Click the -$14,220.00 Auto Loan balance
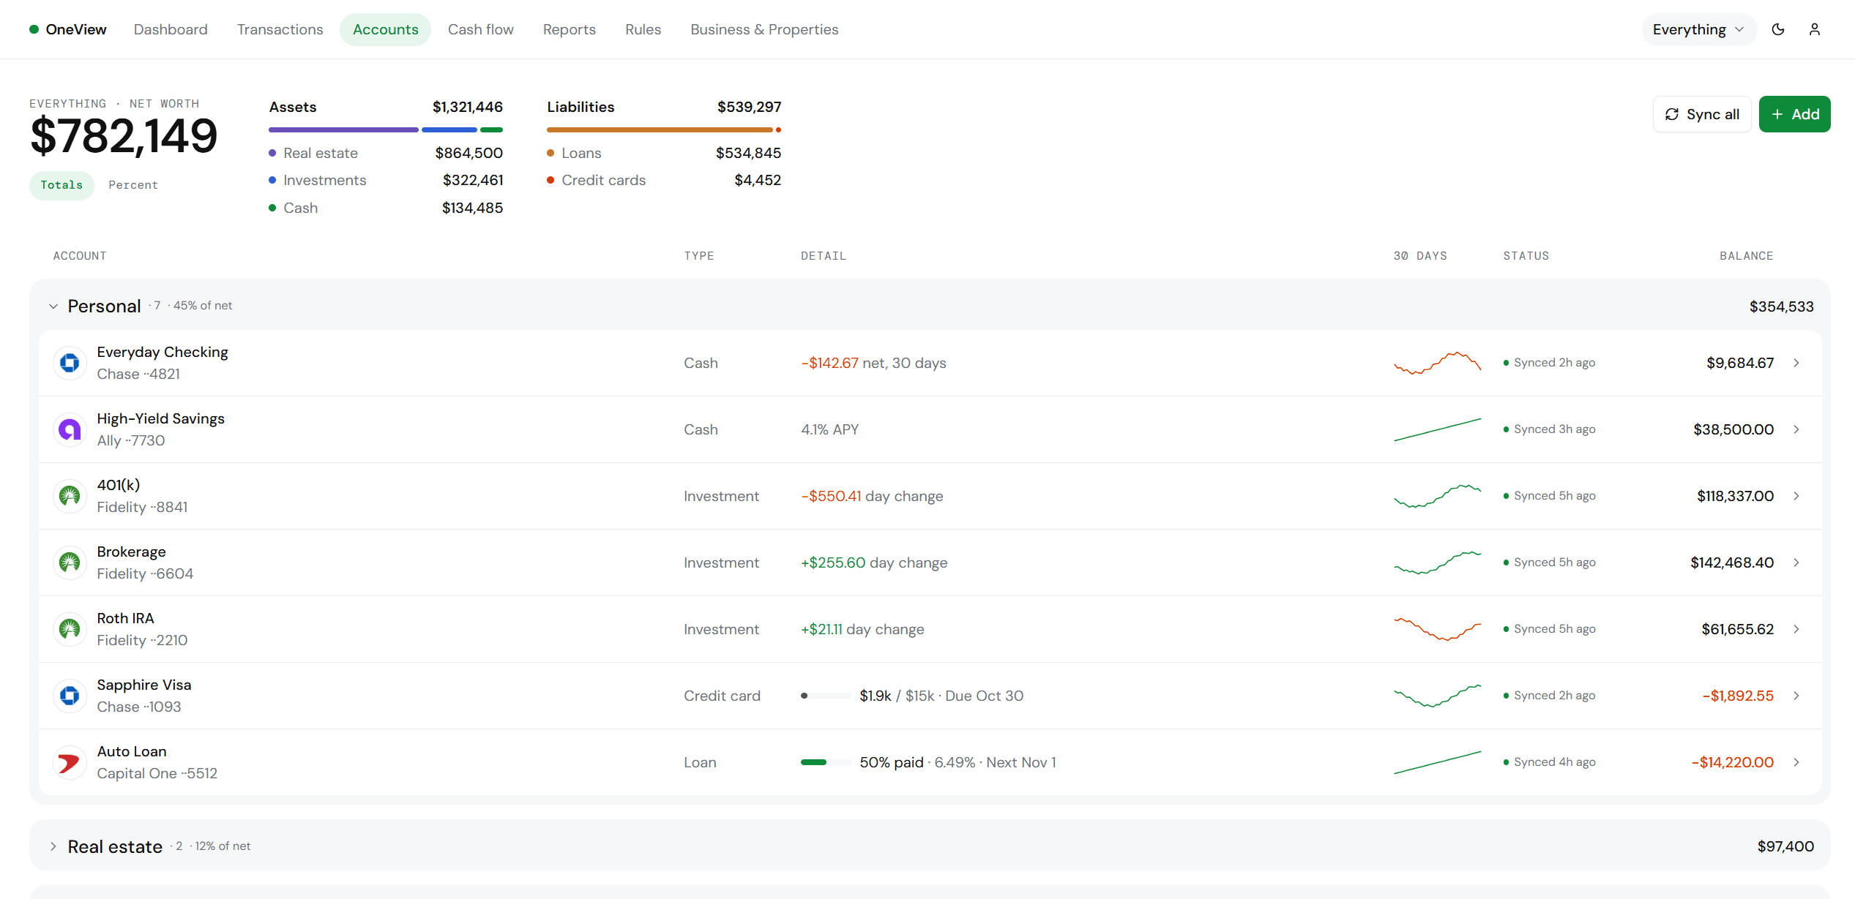Viewport: 1855px width, 899px height. (1732, 762)
